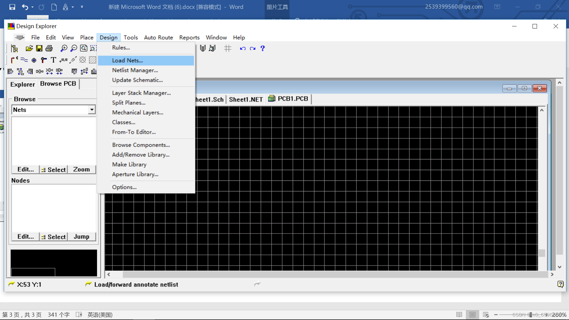Expand the Nets browse dropdown
The image size is (569, 320).
click(92, 110)
